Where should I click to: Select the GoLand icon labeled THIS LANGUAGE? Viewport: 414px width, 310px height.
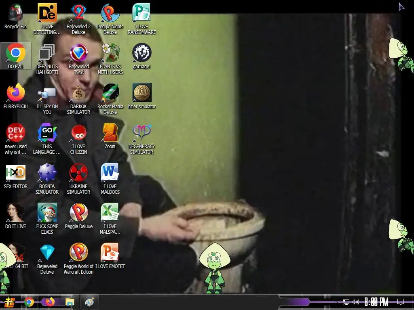(47, 139)
